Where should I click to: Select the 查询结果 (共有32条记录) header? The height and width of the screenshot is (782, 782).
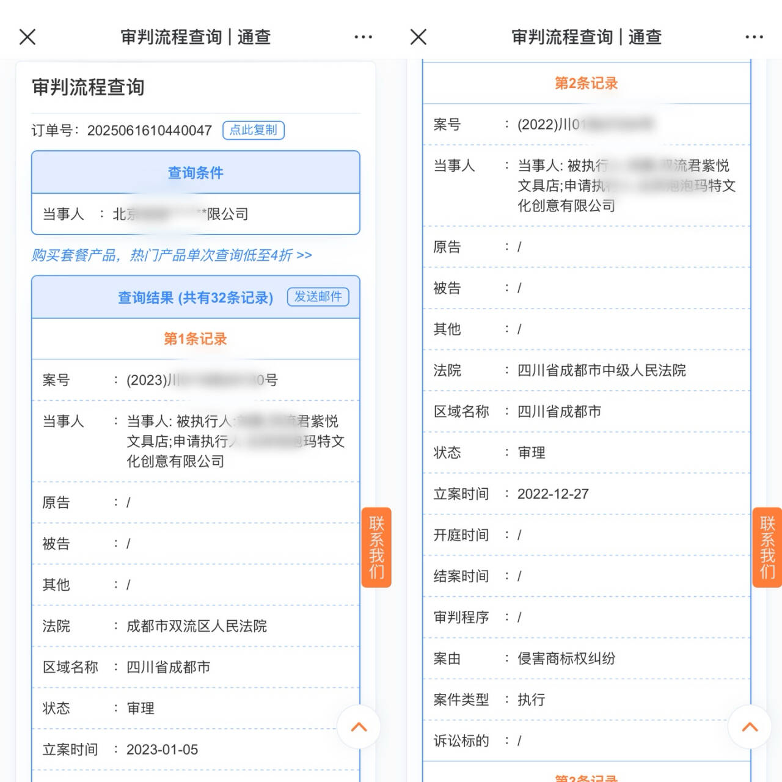(195, 298)
